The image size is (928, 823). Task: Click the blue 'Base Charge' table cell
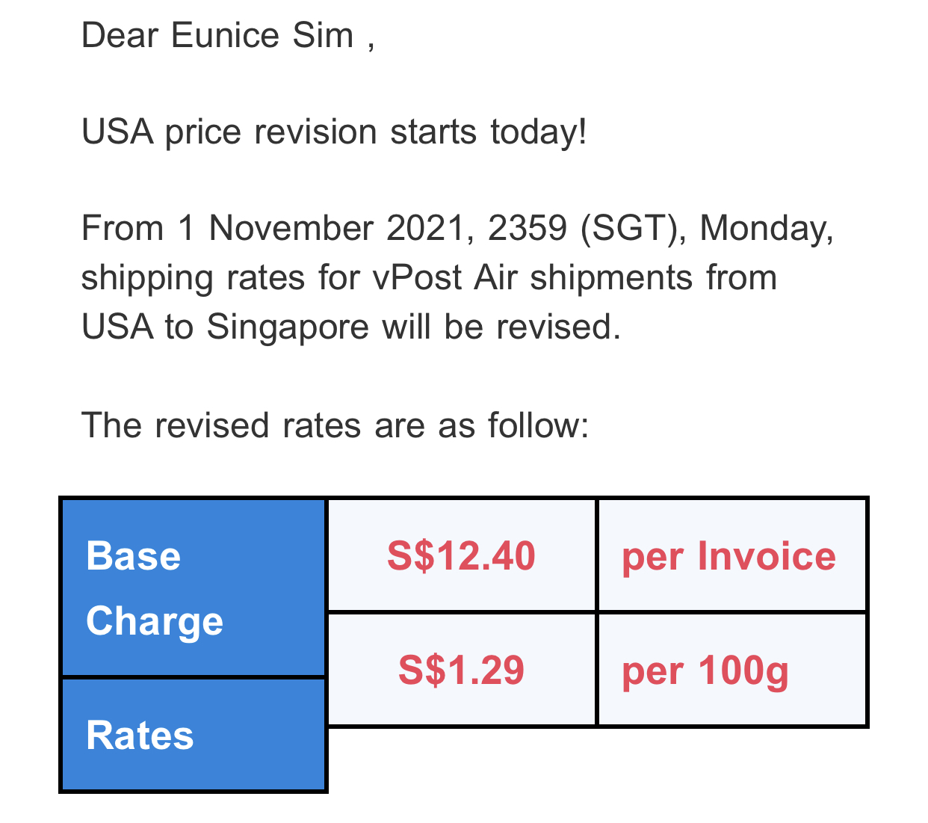click(194, 588)
